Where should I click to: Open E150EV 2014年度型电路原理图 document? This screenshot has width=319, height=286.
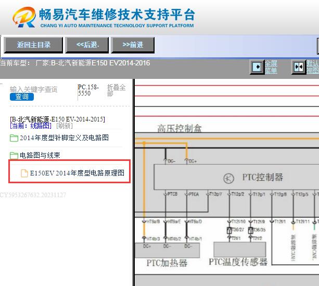pos(77,173)
